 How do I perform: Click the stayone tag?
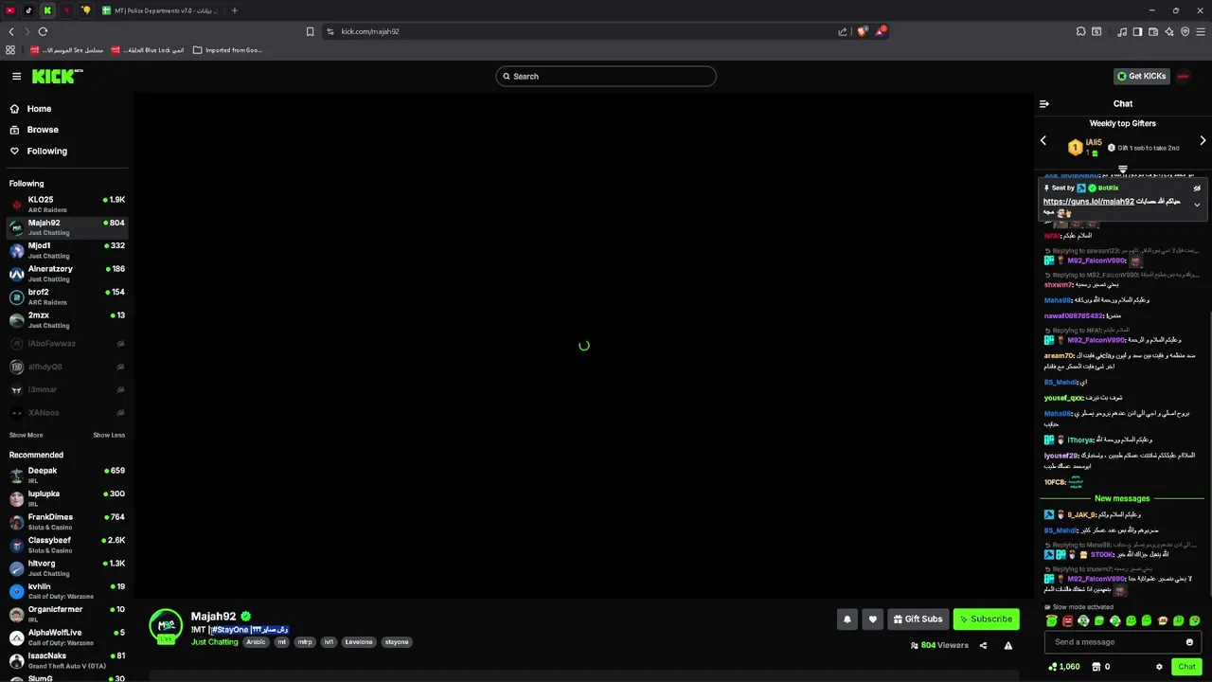coord(397,642)
